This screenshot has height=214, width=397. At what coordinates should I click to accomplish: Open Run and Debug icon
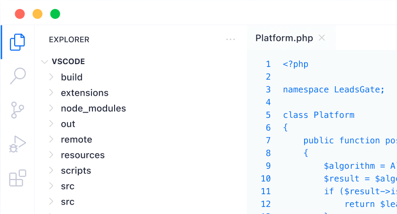tap(17, 144)
